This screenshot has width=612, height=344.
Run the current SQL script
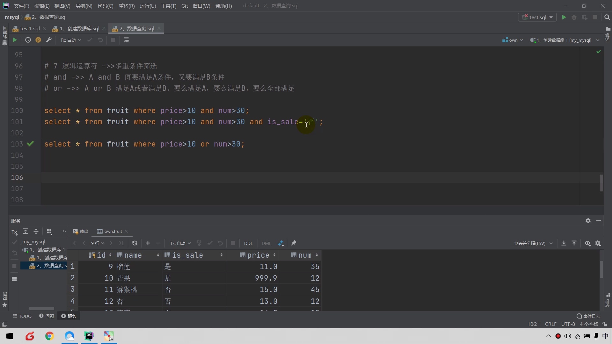point(14,40)
